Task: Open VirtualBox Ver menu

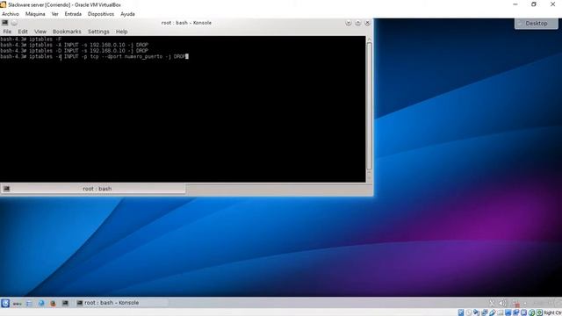Action: pos(54,14)
